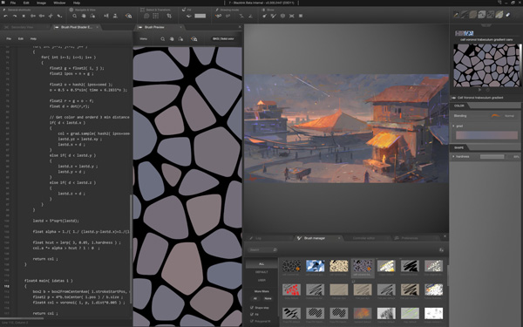Viewport: 523px width, 327px height.
Task: Toggle the Fill filter checkbox
Action: 252,314
